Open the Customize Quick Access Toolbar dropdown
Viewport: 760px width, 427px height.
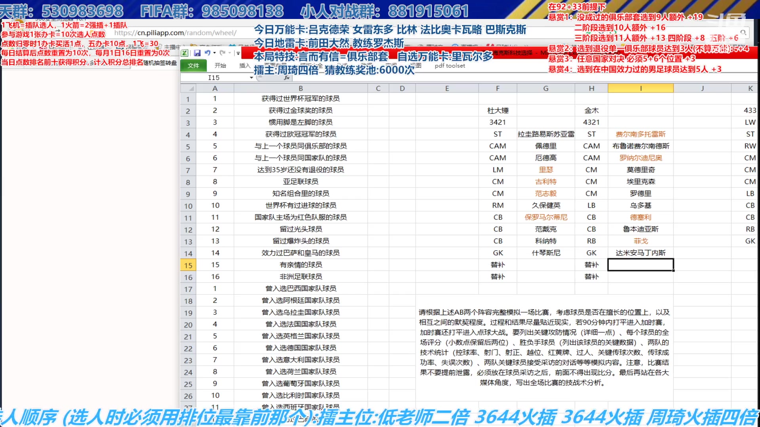click(238, 53)
